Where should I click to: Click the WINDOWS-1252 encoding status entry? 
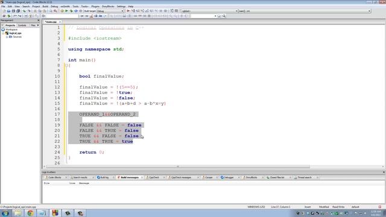[256, 207]
